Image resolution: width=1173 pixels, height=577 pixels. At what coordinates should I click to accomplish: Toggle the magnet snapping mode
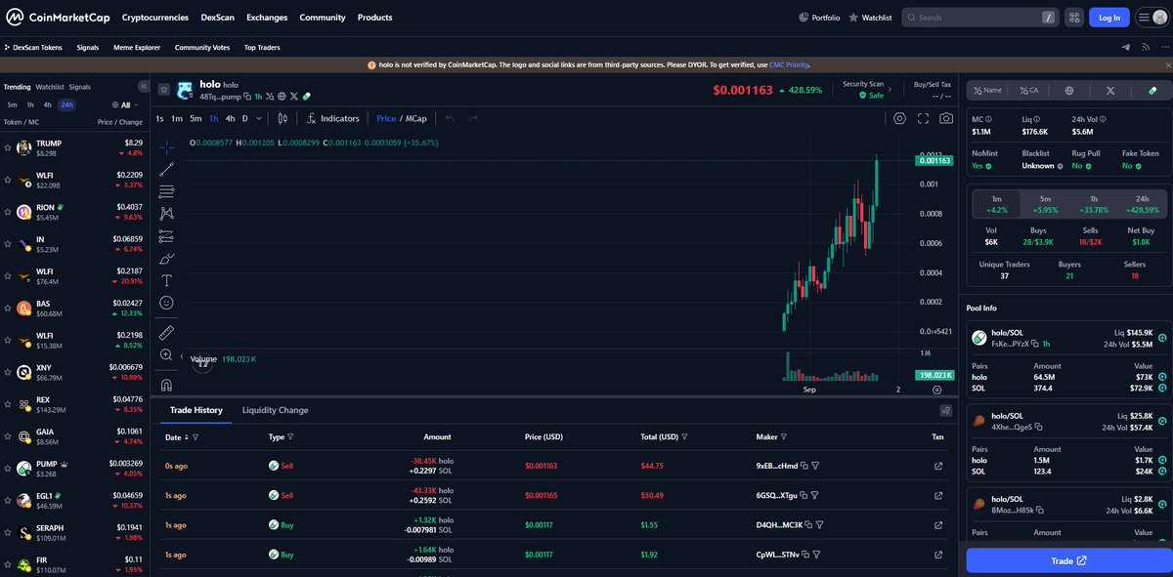coord(166,385)
